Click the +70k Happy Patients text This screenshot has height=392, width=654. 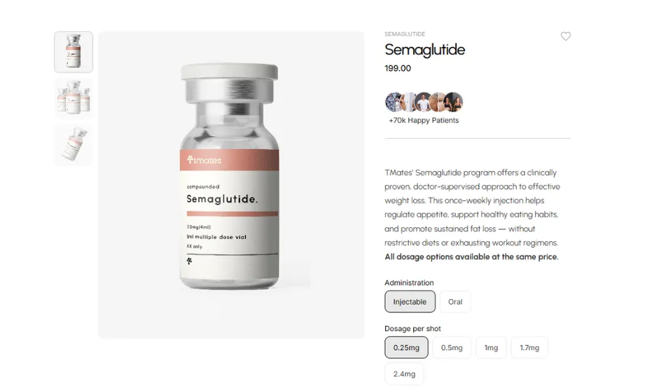tap(424, 120)
